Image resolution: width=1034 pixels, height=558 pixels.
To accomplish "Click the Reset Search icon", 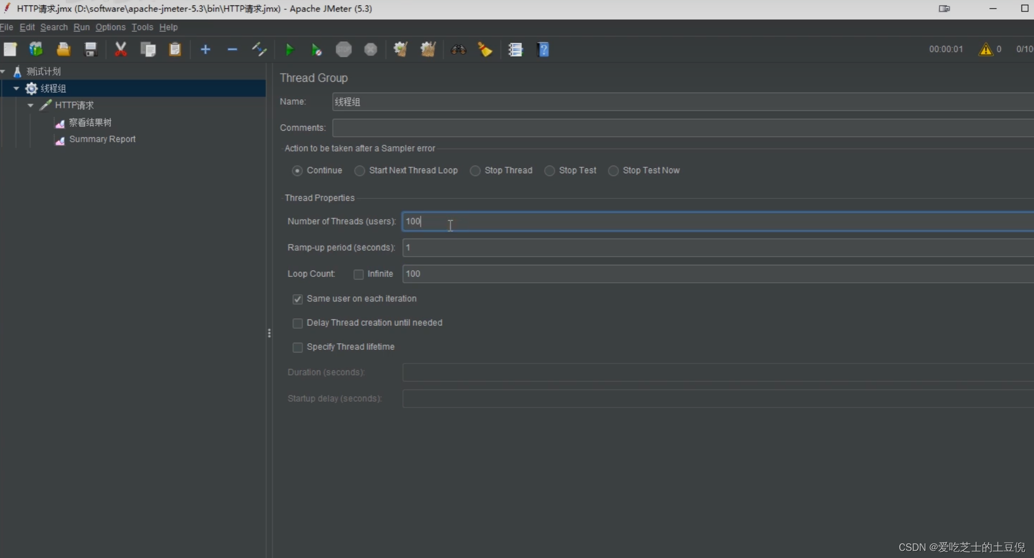I will 485,50.
